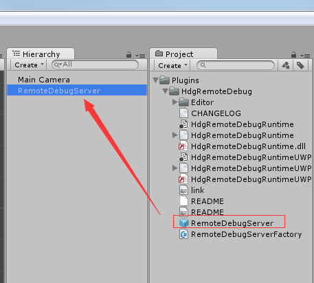Select the HdgRemoteDebugRuntime.dll entry

tap(248, 146)
